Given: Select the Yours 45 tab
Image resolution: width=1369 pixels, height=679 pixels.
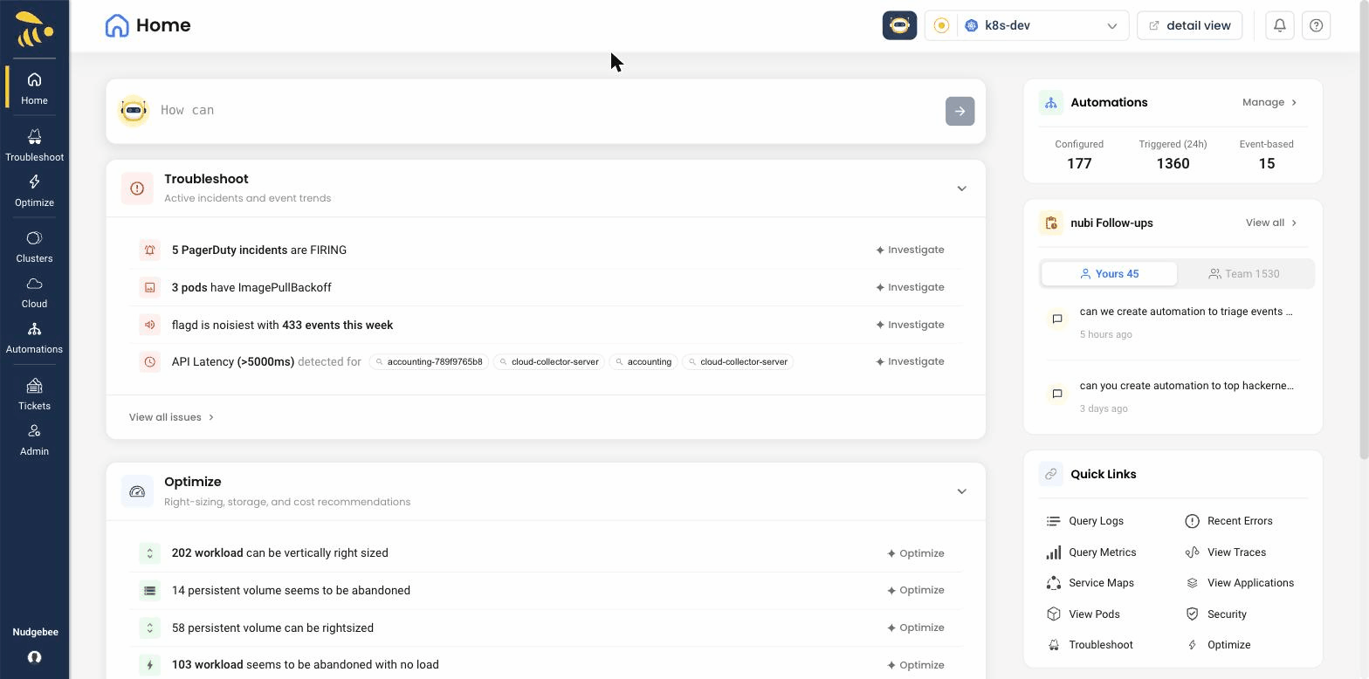Looking at the screenshot, I should (1109, 274).
